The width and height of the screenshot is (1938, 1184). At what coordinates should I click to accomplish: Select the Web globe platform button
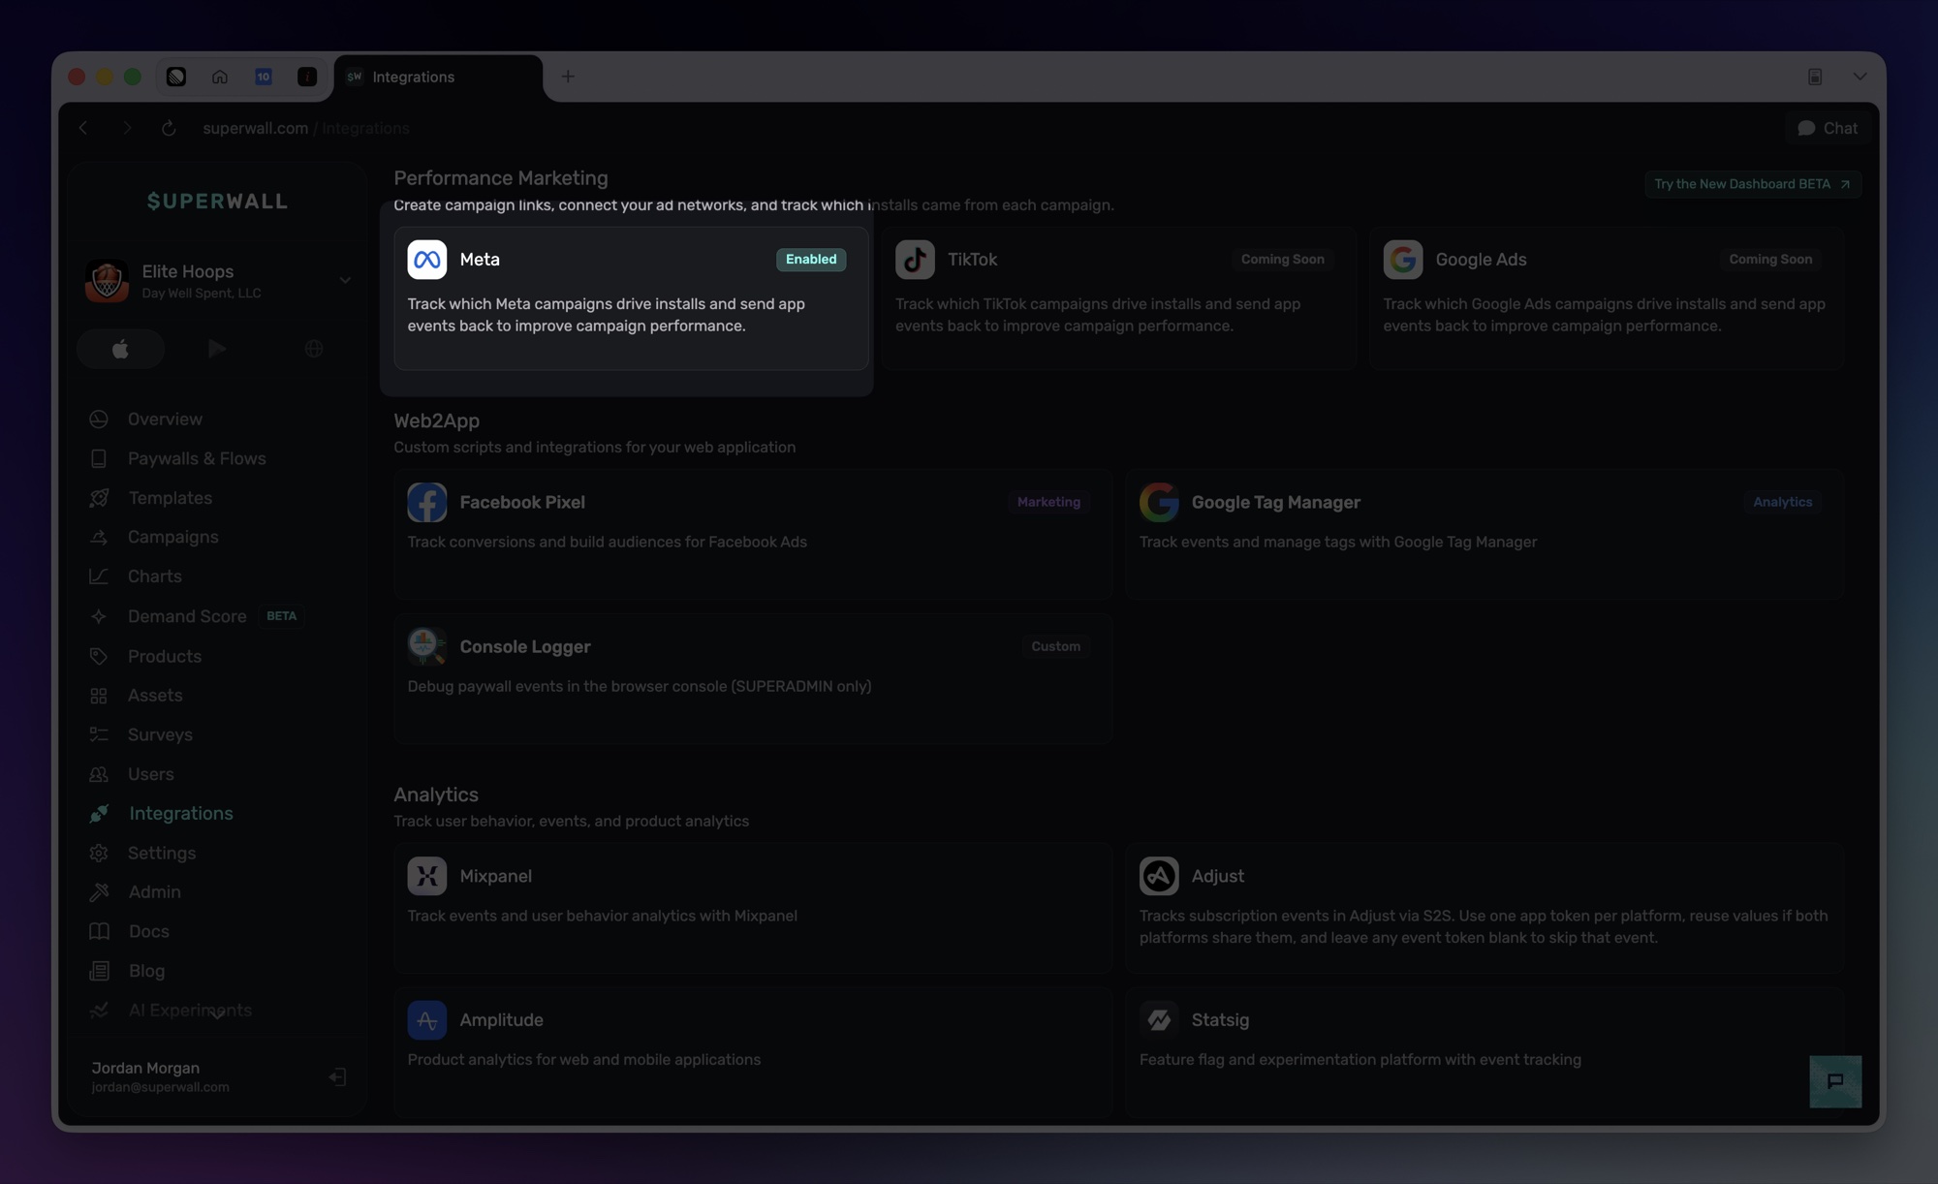coord(313,349)
